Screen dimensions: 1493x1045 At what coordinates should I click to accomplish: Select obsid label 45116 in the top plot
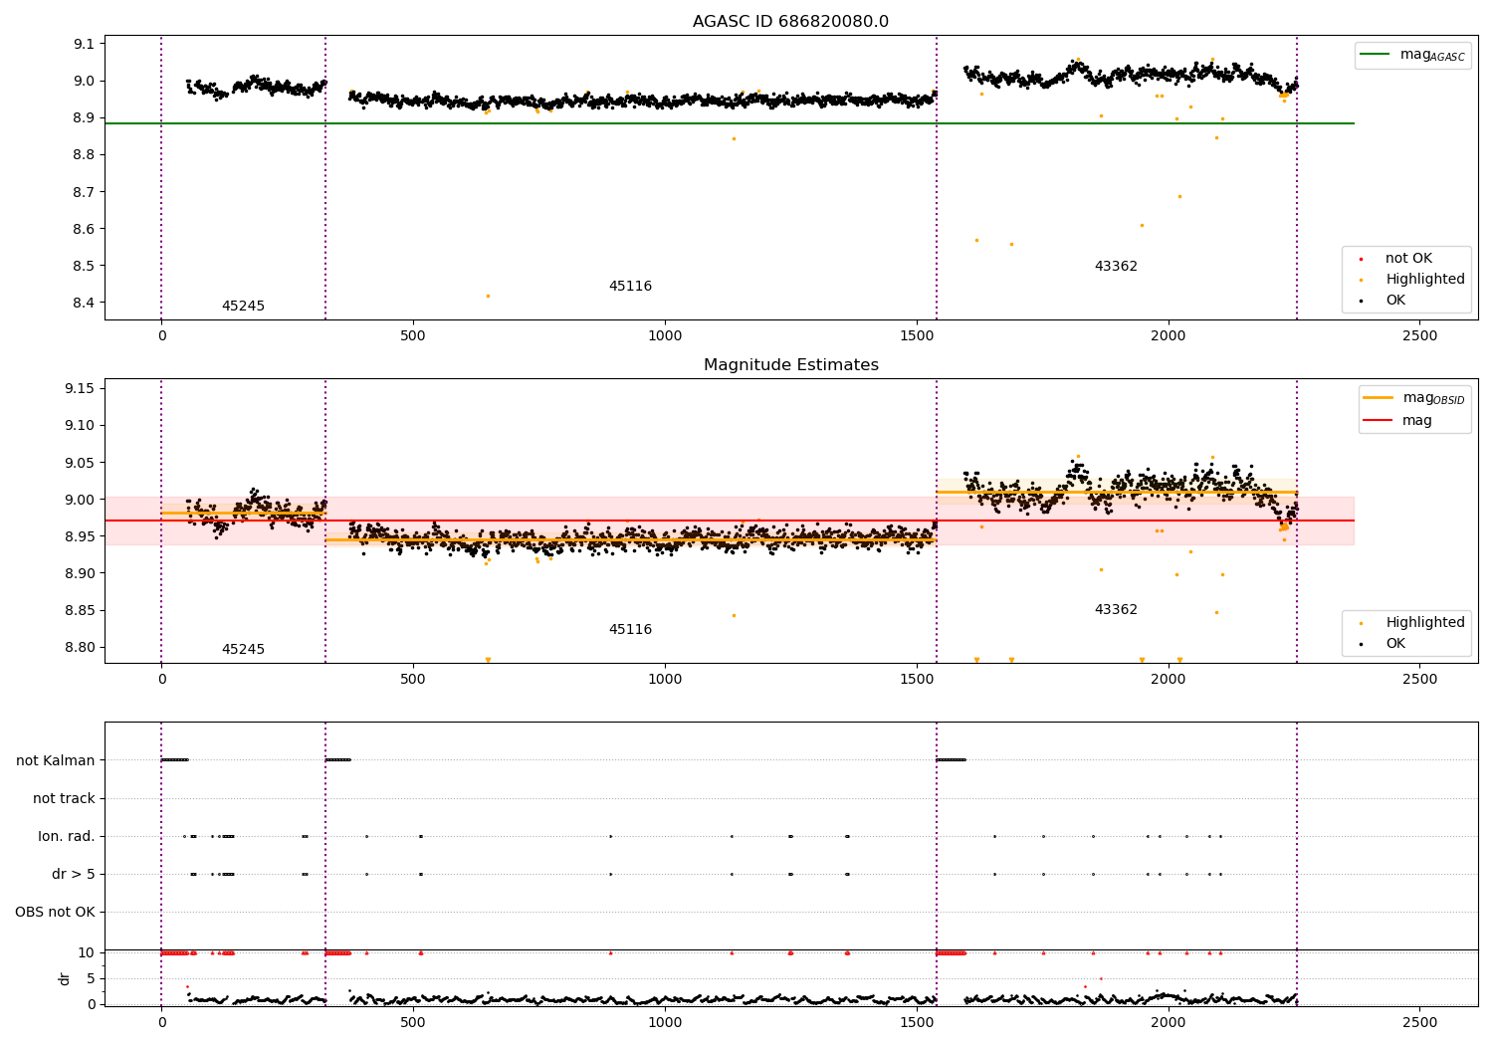click(x=630, y=287)
